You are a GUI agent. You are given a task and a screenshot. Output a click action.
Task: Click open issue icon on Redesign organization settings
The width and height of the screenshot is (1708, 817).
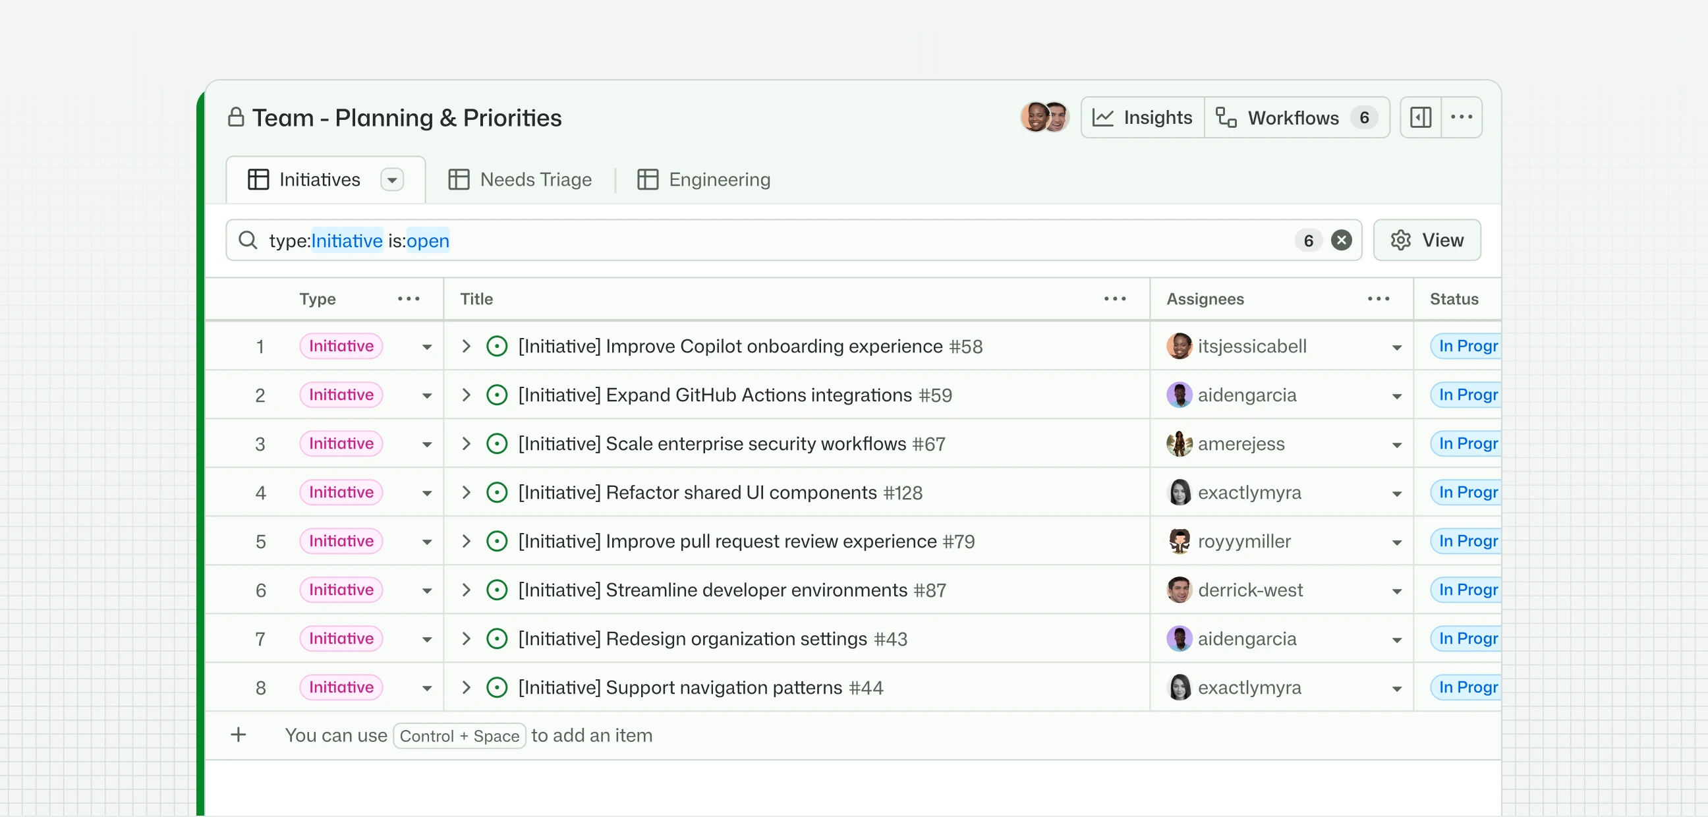[497, 638]
